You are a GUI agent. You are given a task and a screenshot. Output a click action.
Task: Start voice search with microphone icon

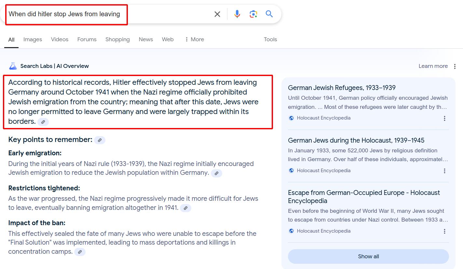click(x=237, y=14)
